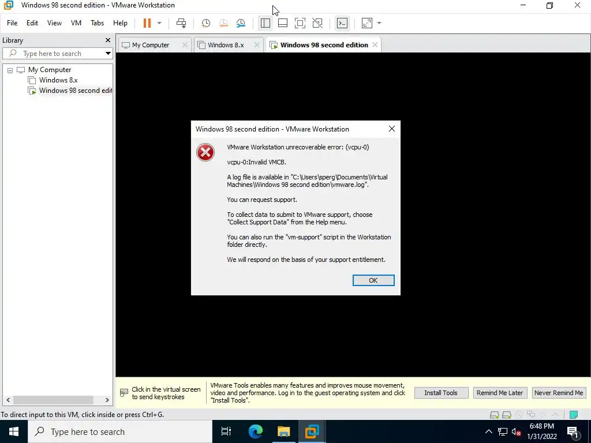
Task: Open the library search filter dropdown
Action: point(108,54)
